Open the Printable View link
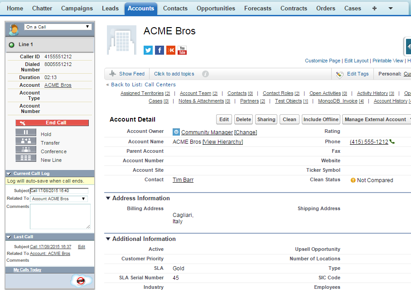The height and width of the screenshot is (292, 411). [x=388, y=61]
